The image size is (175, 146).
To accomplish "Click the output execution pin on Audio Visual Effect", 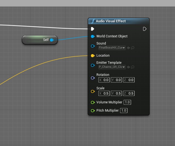I will (145, 29).
